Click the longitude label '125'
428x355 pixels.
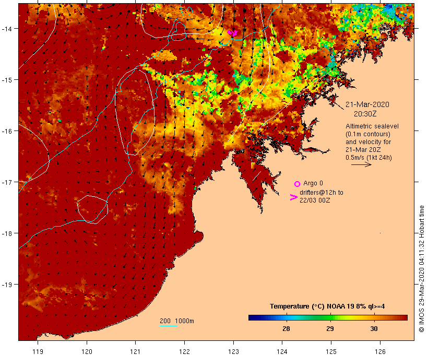click(x=331, y=351)
